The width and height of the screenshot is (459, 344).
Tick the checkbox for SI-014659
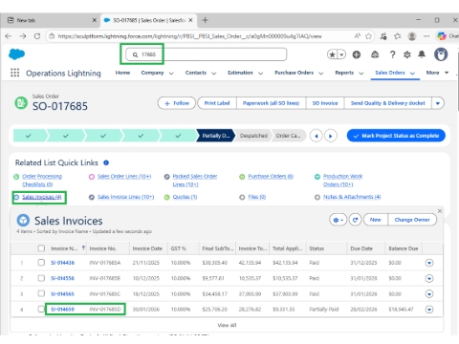[x=41, y=309]
